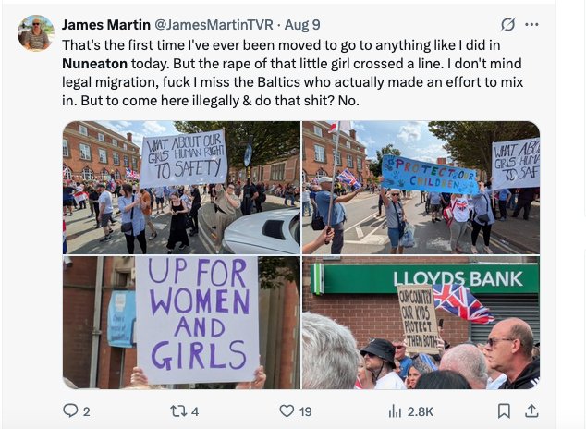The image size is (586, 429).
Task: Open the Grok actions icon
Action: click(507, 24)
